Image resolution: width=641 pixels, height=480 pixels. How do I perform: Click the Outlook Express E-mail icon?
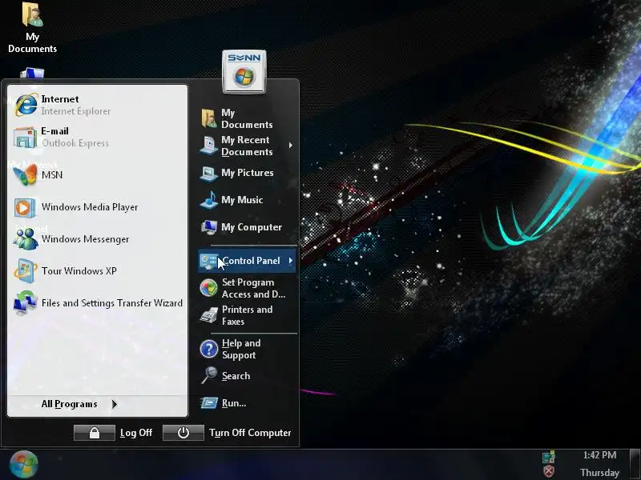26,137
